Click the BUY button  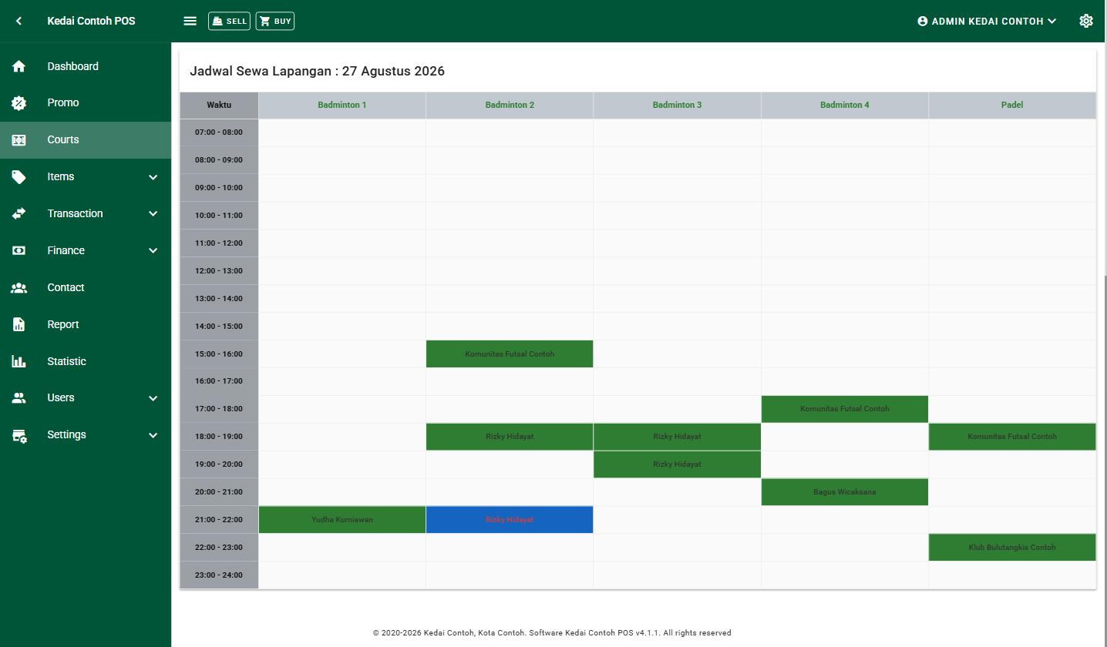[x=275, y=21]
